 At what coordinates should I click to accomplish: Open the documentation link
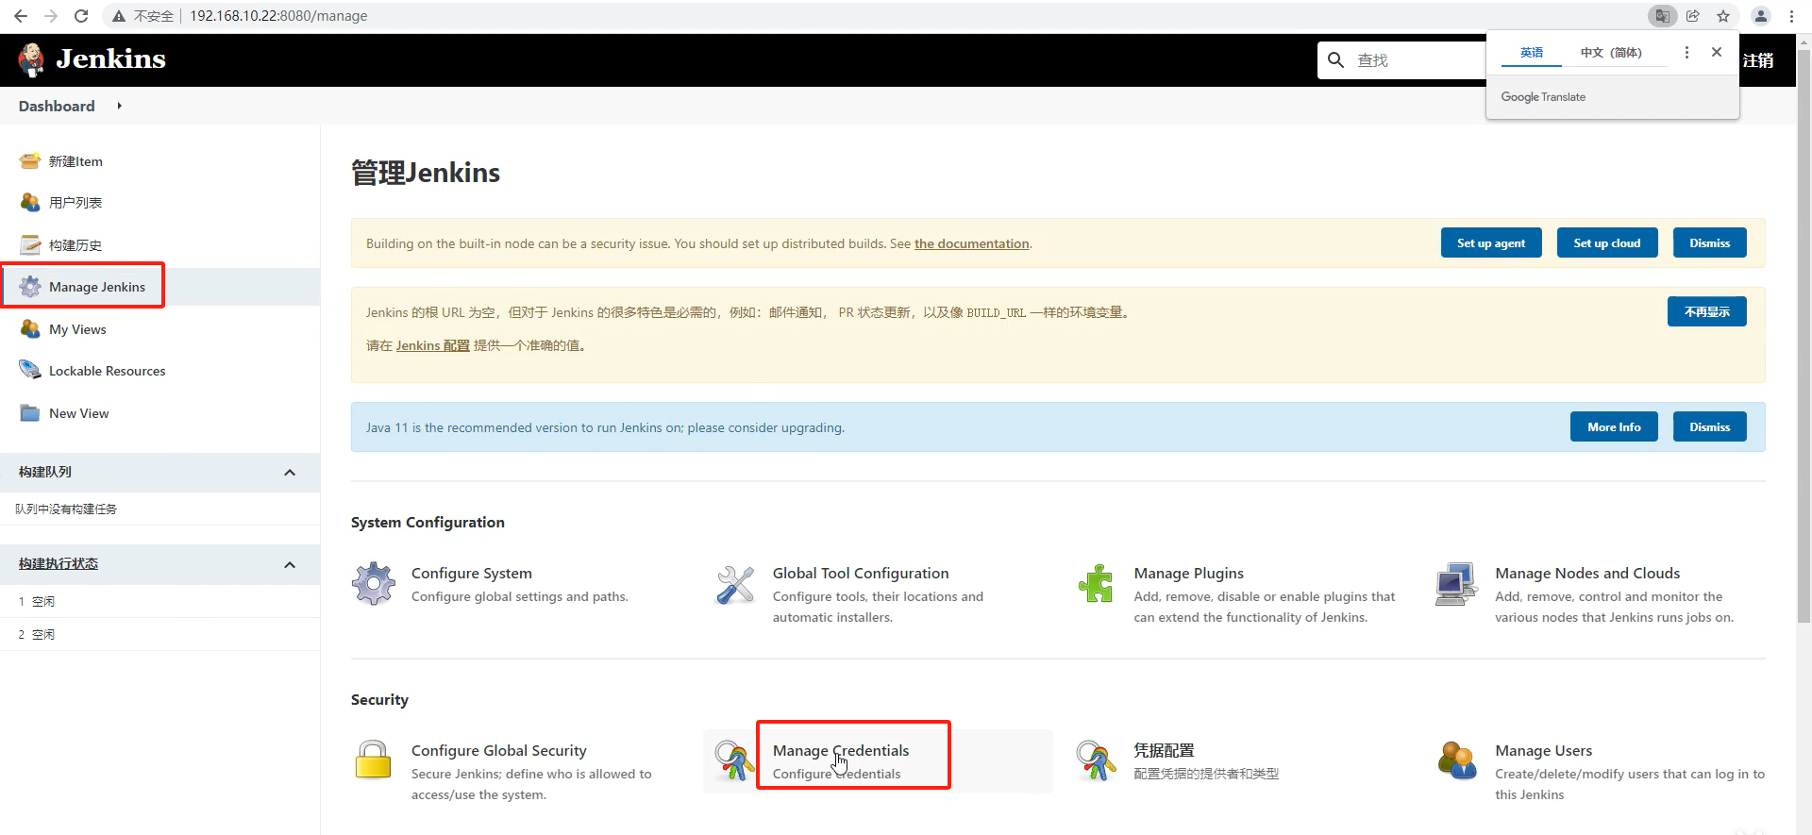click(971, 243)
